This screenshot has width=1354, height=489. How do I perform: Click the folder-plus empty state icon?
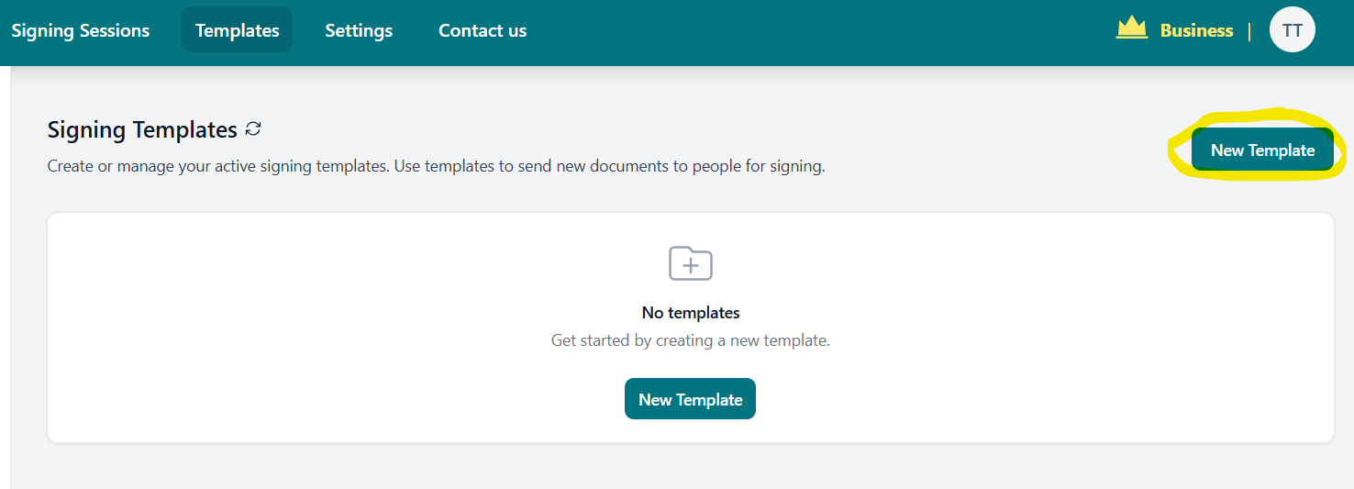tap(691, 264)
